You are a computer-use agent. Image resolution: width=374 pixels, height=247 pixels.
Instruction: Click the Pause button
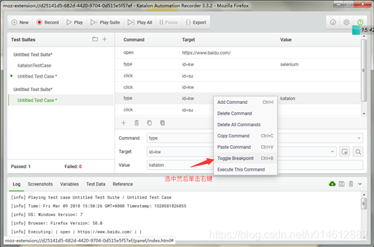pyautogui.click(x=168, y=22)
